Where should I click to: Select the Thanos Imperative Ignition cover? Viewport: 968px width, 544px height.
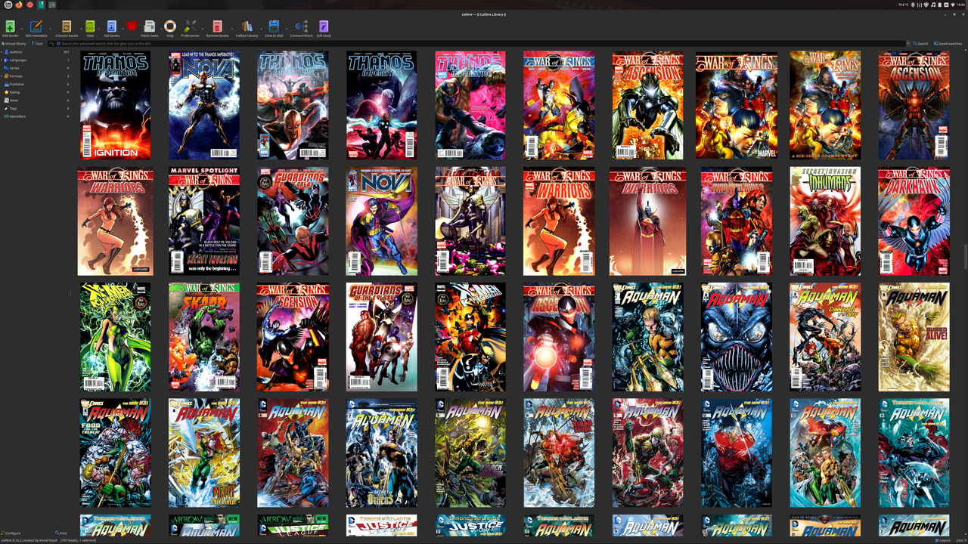(x=115, y=105)
